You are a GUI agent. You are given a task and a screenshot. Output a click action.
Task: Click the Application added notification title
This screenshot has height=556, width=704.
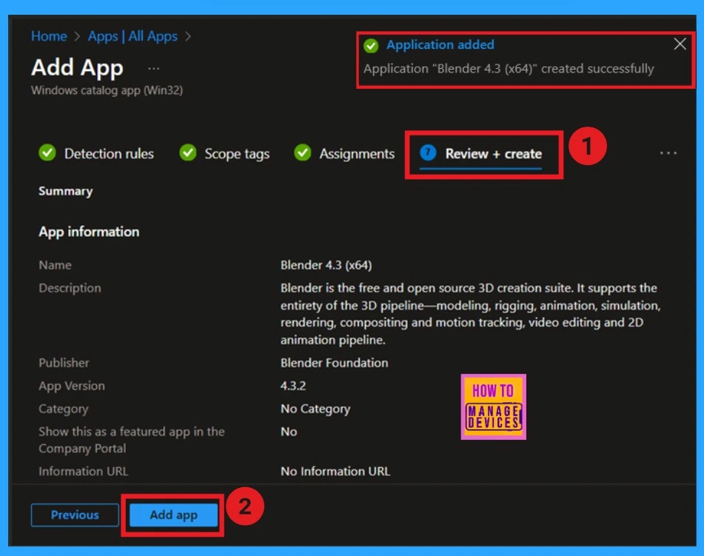440,44
